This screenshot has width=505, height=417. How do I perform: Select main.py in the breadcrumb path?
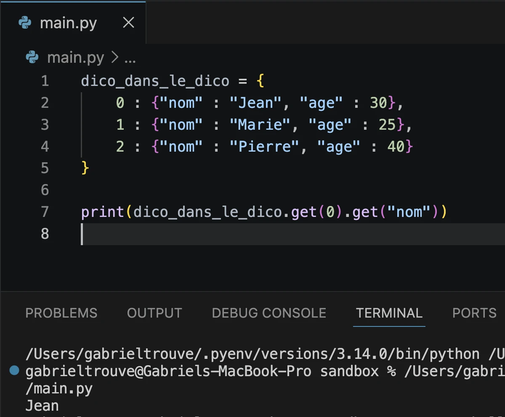coord(75,58)
